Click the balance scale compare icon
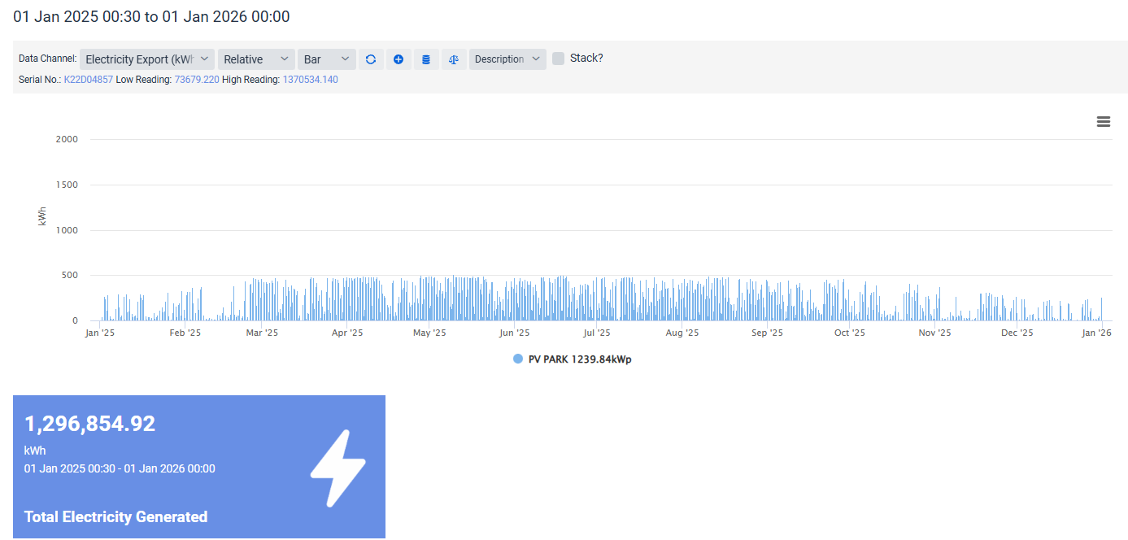 click(x=454, y=59)
